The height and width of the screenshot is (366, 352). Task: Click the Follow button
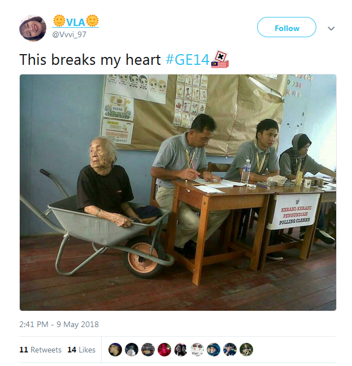pyautogui.click(x=287, y=27)
